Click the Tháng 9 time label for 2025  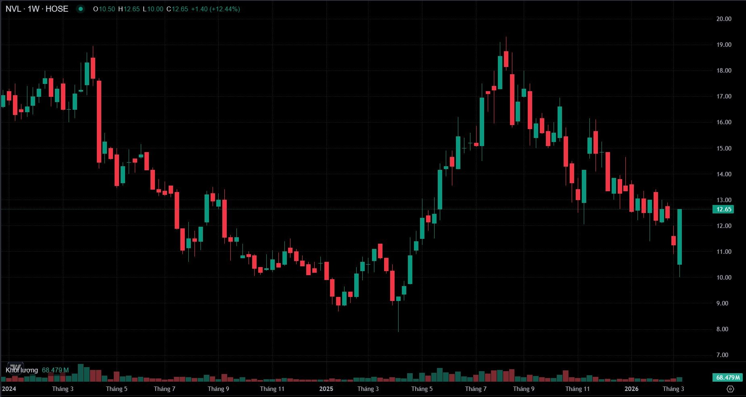pyautogui.click(x=524, y=389)
